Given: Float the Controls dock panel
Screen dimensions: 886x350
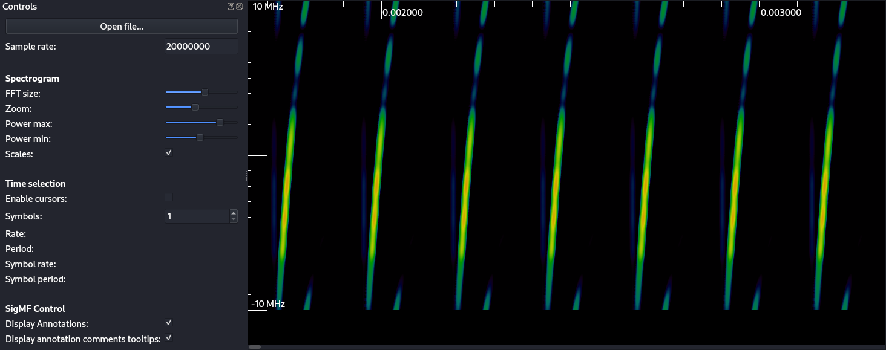Looking at the screenshot, I should pyautogui.click(x=231, y=7).
